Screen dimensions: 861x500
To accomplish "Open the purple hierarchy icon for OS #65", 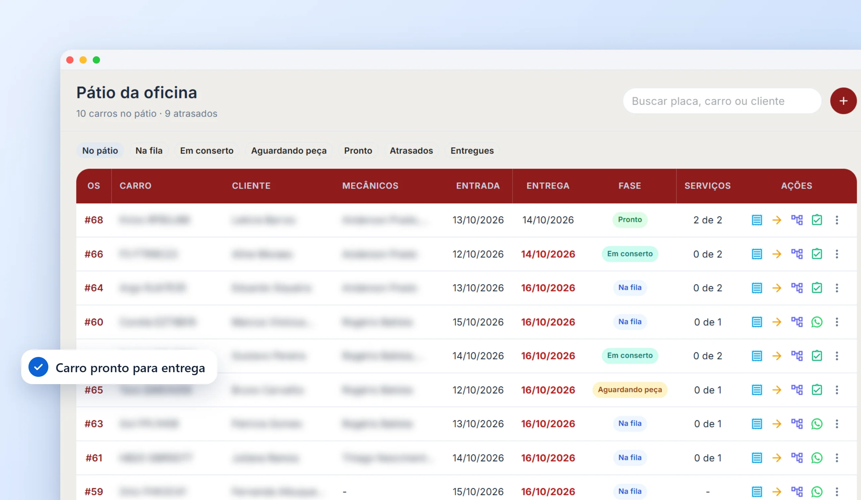I will [797, 390].
